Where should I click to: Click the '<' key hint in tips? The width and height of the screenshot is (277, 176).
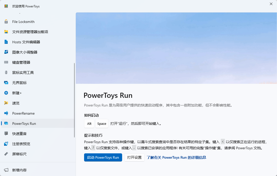click(x=223, y=142)
